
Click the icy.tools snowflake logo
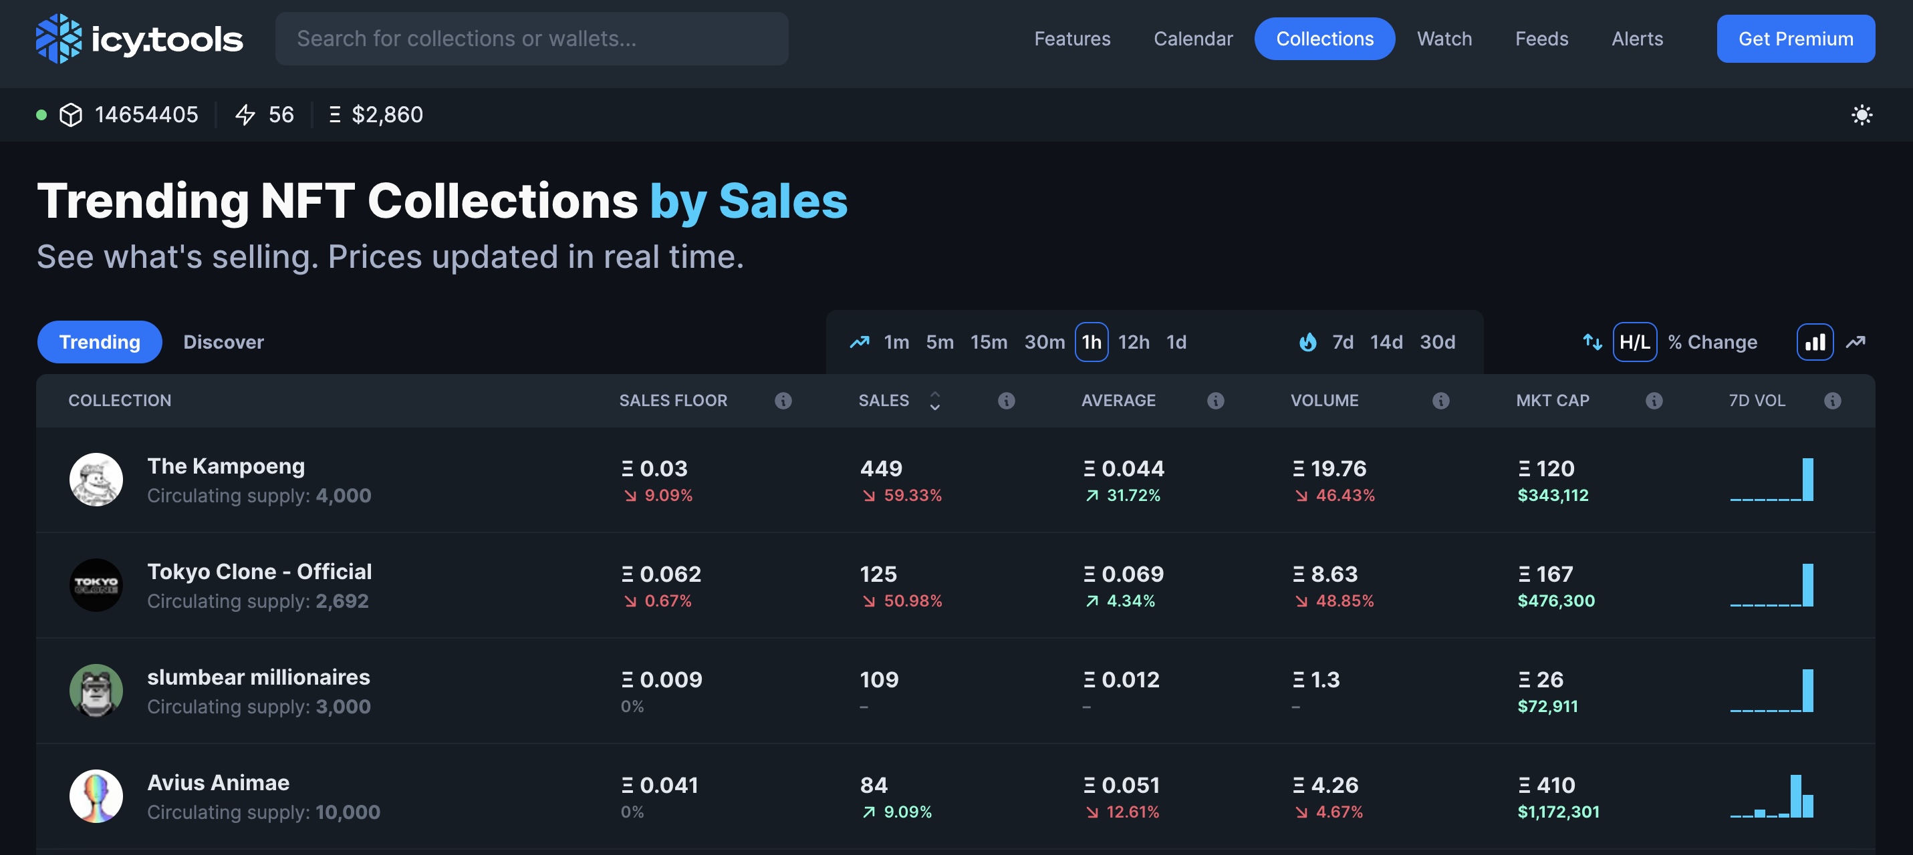[x=59, y=39]
